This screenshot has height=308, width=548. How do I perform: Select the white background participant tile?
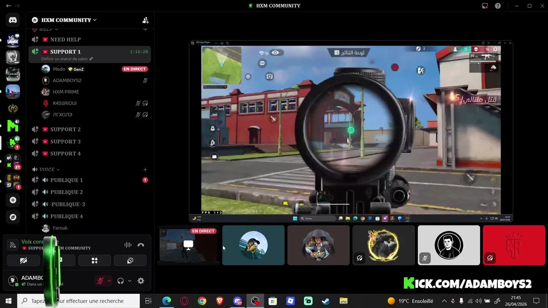coord(449,245)
